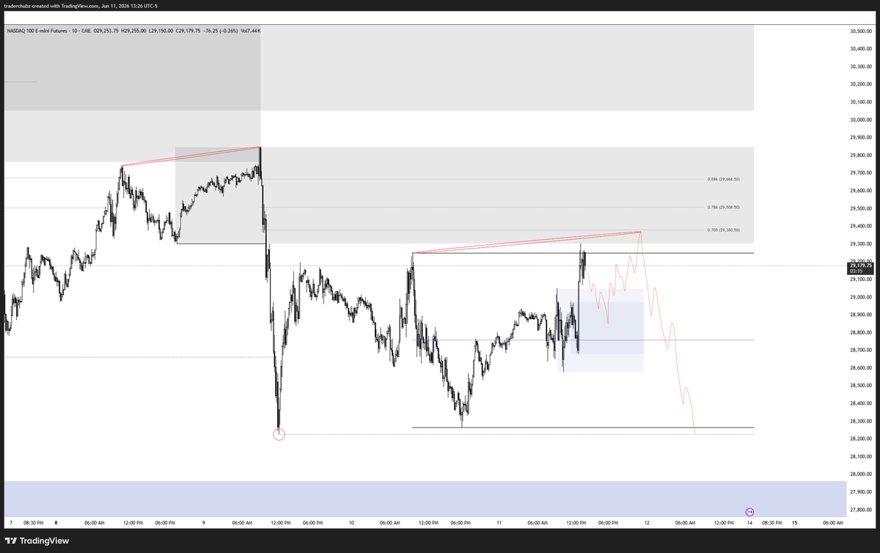Image resolution: width=880 pixels, height=553 pixels.
Task: Click the 29,000.00 price axis label
Action: [860, 297]
